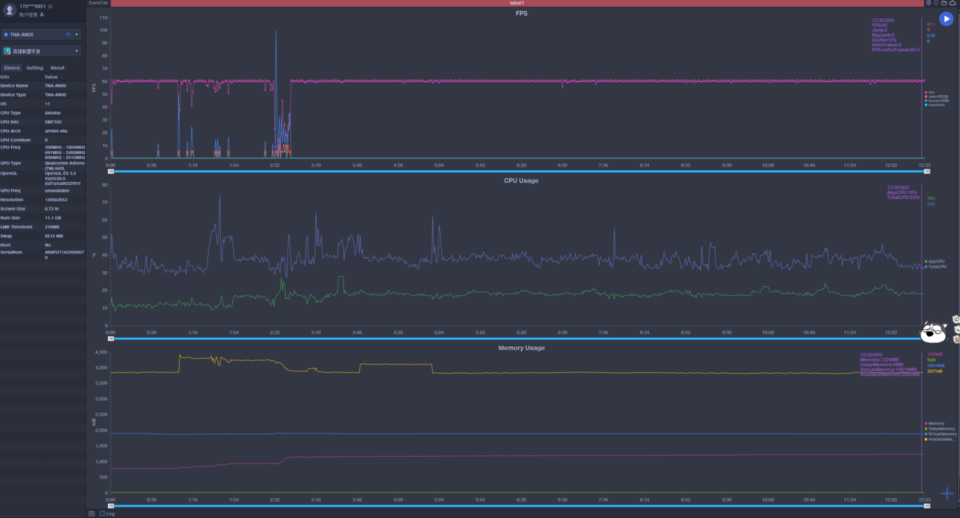Viewport: 960px width, 518px height.
Task: Switch to the Setting tab
Action: point(34,67)
